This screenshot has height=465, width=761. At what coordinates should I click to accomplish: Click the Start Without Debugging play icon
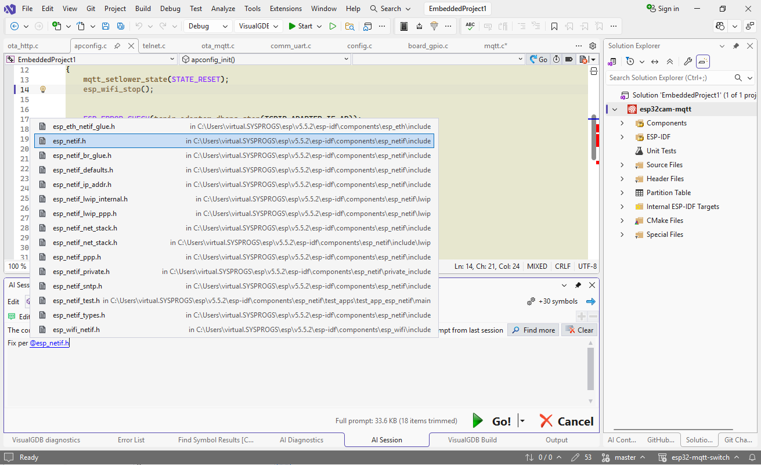pos(333,26)
